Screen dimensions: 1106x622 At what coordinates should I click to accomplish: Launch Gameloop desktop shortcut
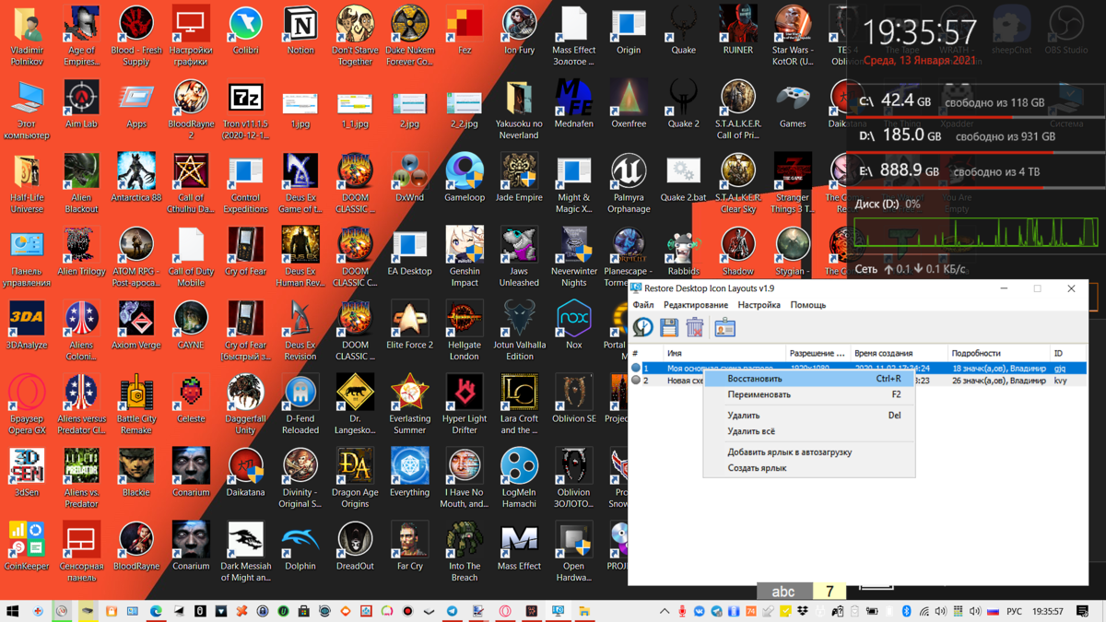(x=465, y=177)
